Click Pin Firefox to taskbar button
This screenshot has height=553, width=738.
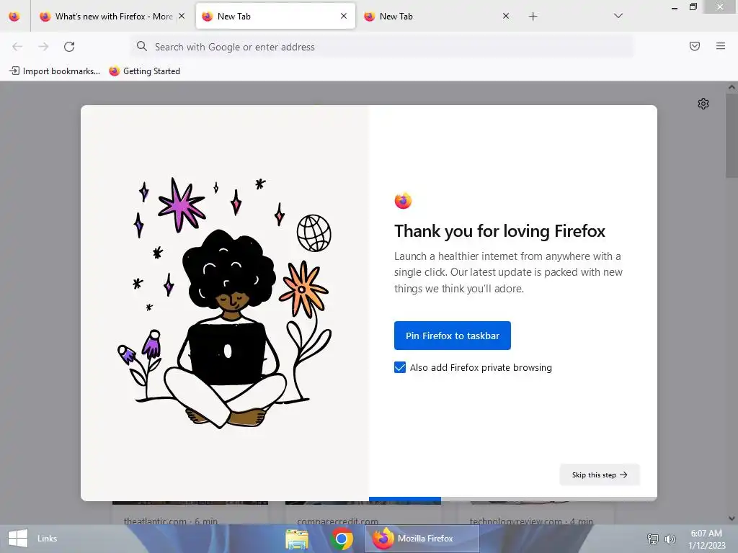pos(453,336)
